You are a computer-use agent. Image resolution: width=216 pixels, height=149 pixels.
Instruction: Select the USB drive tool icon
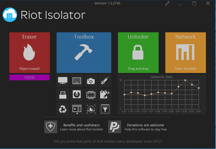63,95
